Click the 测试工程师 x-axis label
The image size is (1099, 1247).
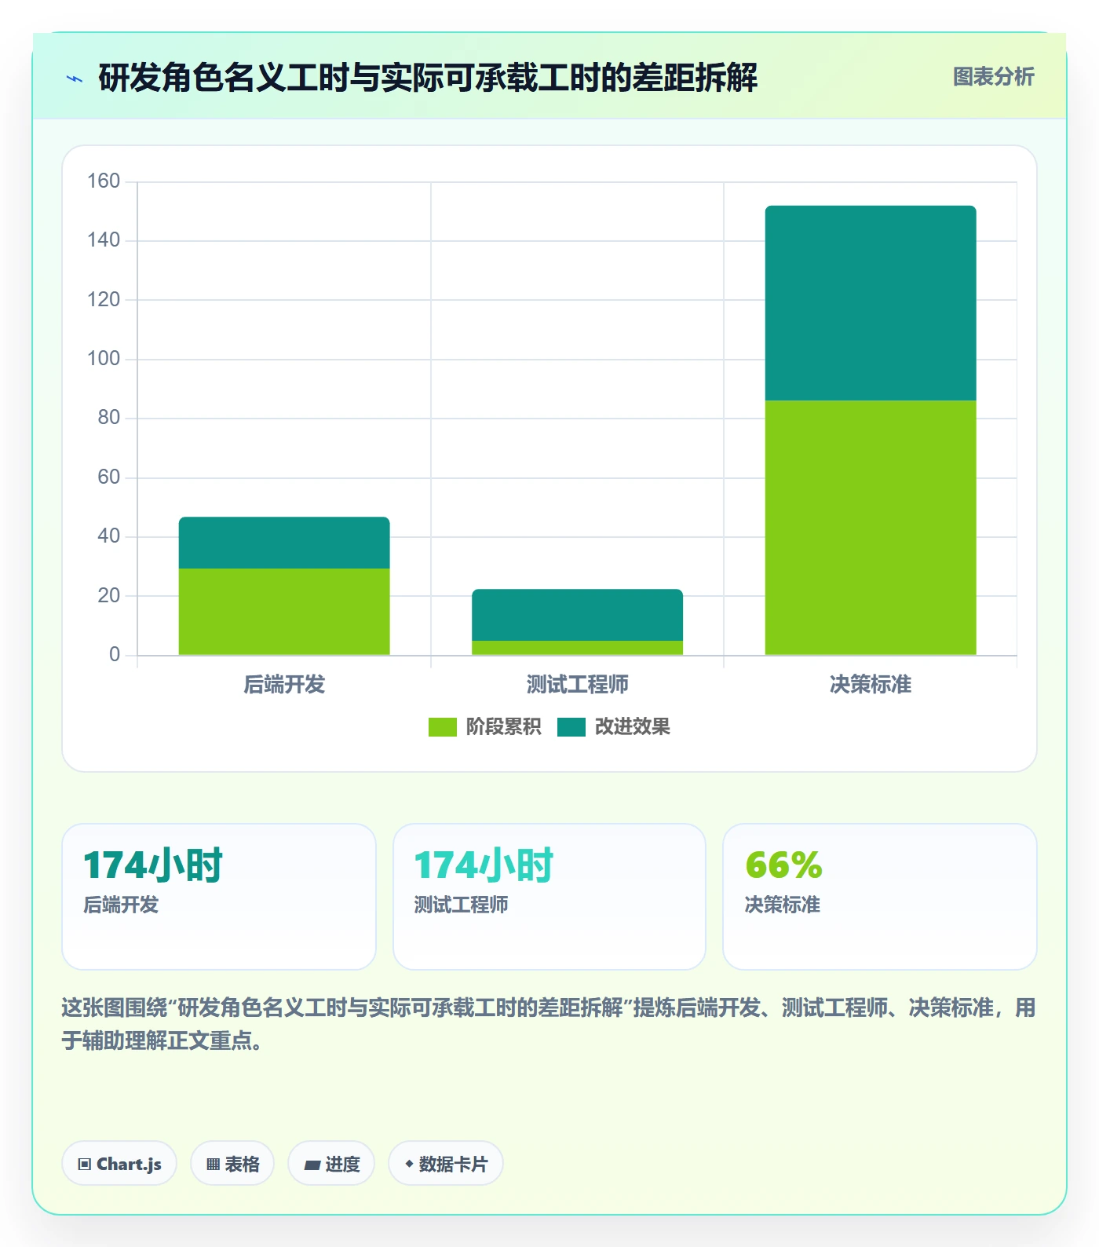577,685
